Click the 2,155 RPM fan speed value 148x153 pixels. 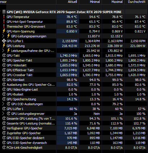(70, 41)
